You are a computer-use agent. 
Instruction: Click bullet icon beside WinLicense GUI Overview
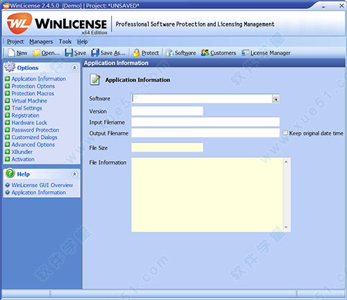click(8, 185)
